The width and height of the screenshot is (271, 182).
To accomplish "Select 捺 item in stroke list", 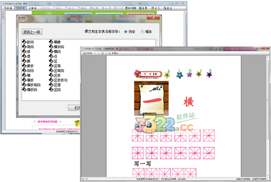I will coord(26,51).
